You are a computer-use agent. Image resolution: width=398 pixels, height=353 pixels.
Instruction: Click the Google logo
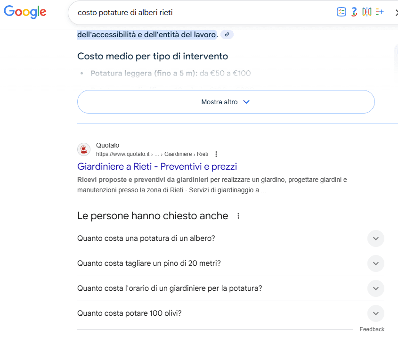pyautogui.click(x=24, y=12)
